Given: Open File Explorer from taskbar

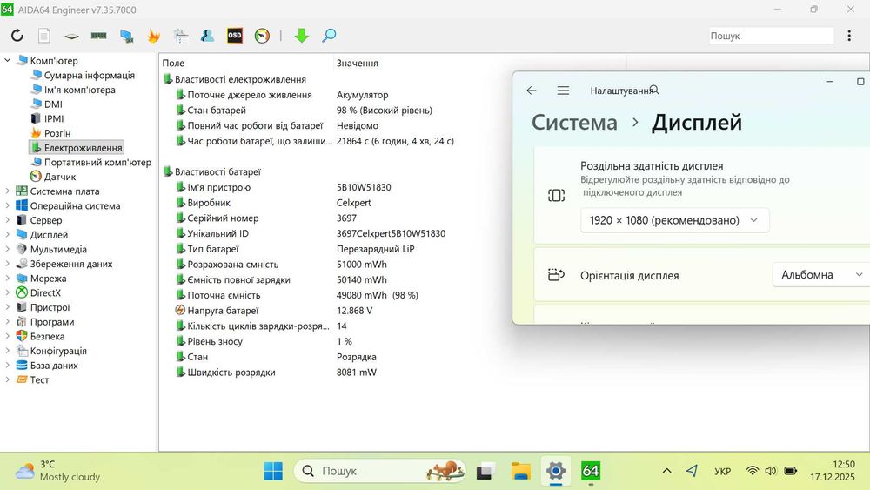Looking at the screenshot, I should (520, 471).
